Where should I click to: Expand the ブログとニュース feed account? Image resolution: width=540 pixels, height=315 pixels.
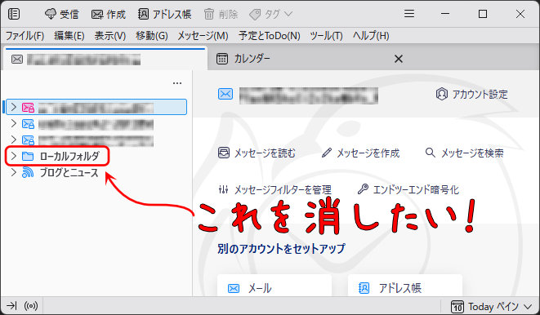click(13, 172)
